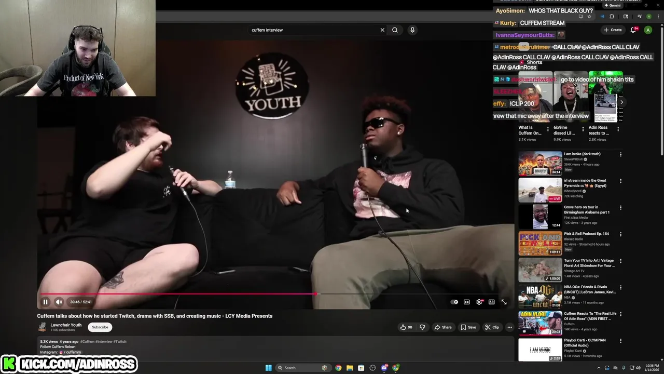Open the Lawnchair Youth channel name

[66, 325]
